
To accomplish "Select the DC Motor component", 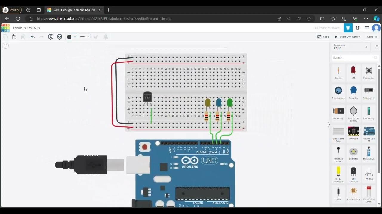I will (x=353, y=153).
